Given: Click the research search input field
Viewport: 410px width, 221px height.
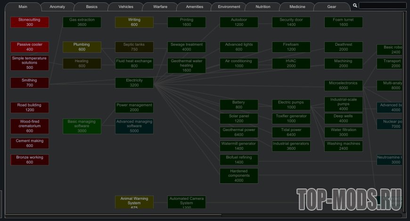Looking at the screenshot, I should (383, 6).
